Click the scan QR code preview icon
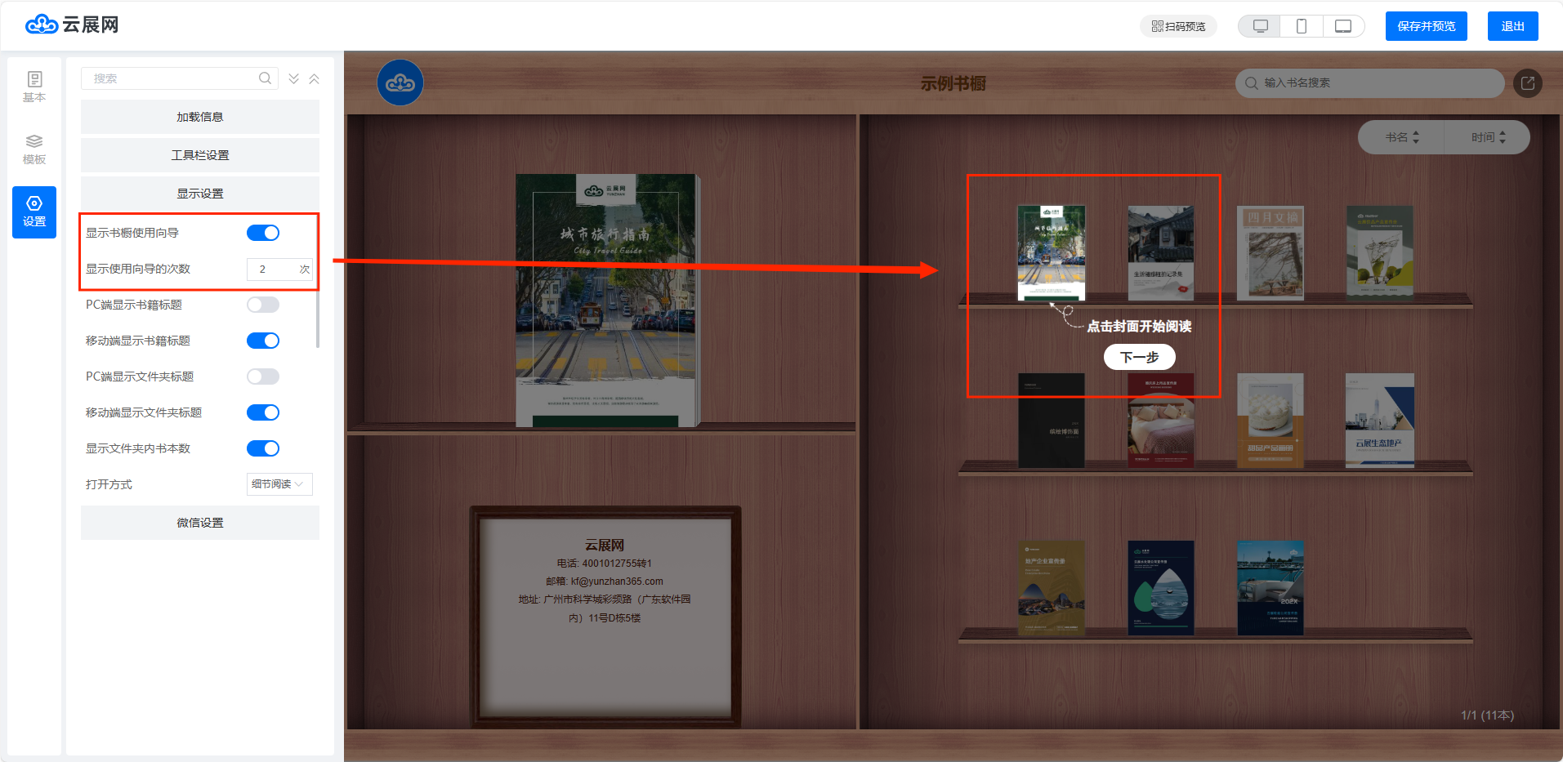 [x=1157, y=26]
